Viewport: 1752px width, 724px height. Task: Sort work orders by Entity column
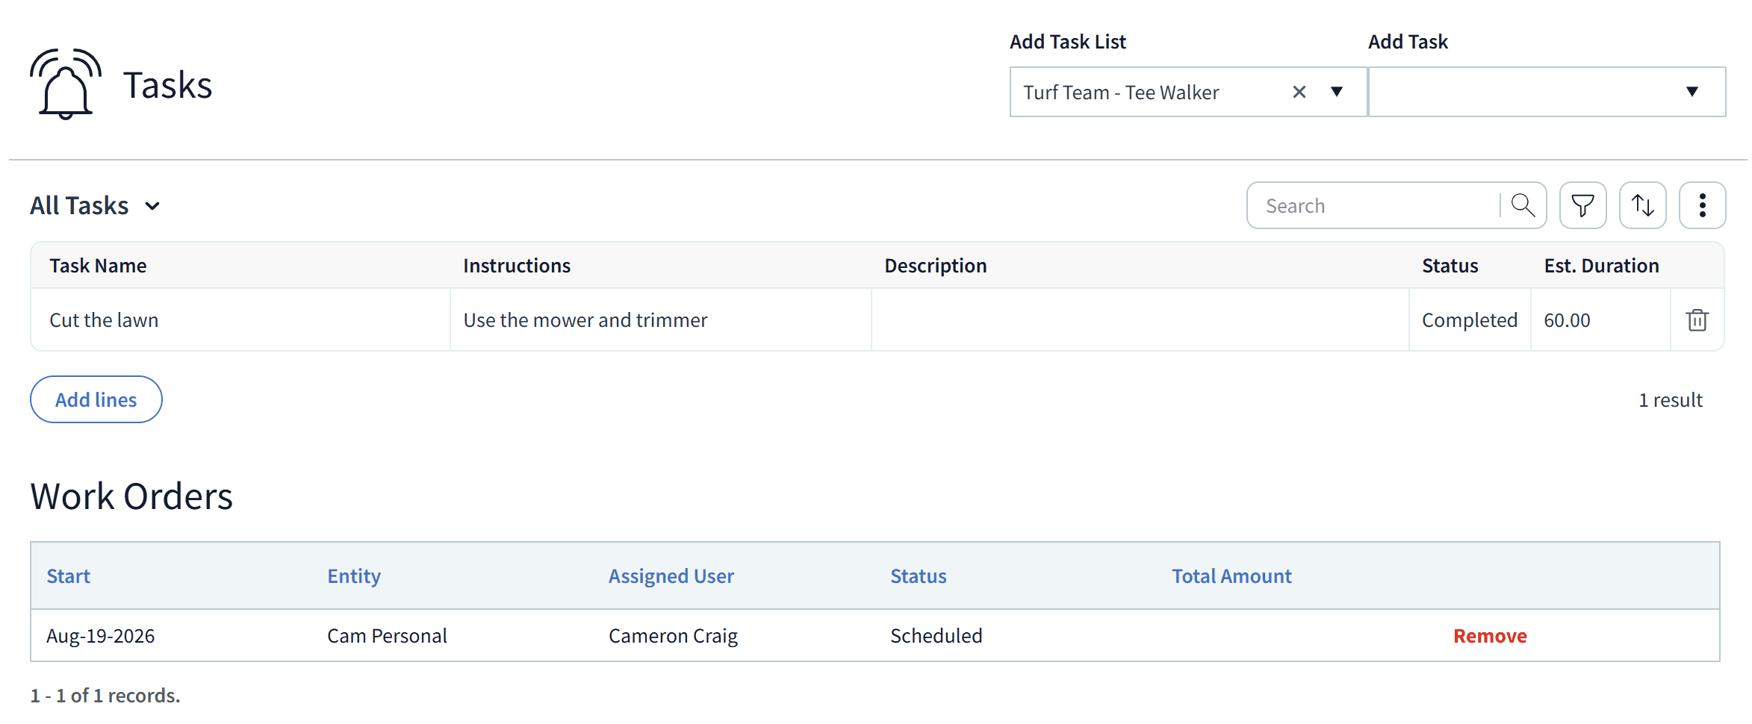[354, 576]
